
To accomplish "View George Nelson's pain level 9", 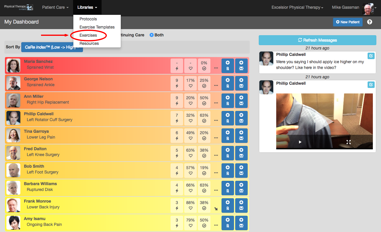I will coord(177,83).
